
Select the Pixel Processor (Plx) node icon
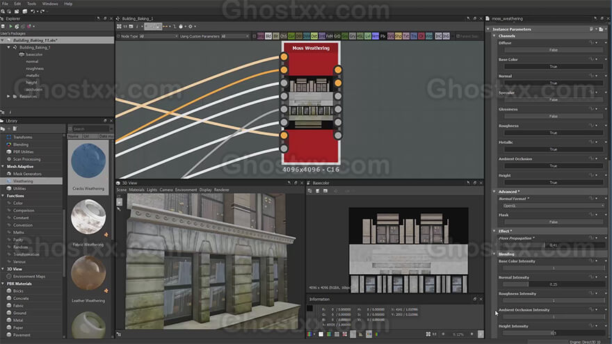383,36
